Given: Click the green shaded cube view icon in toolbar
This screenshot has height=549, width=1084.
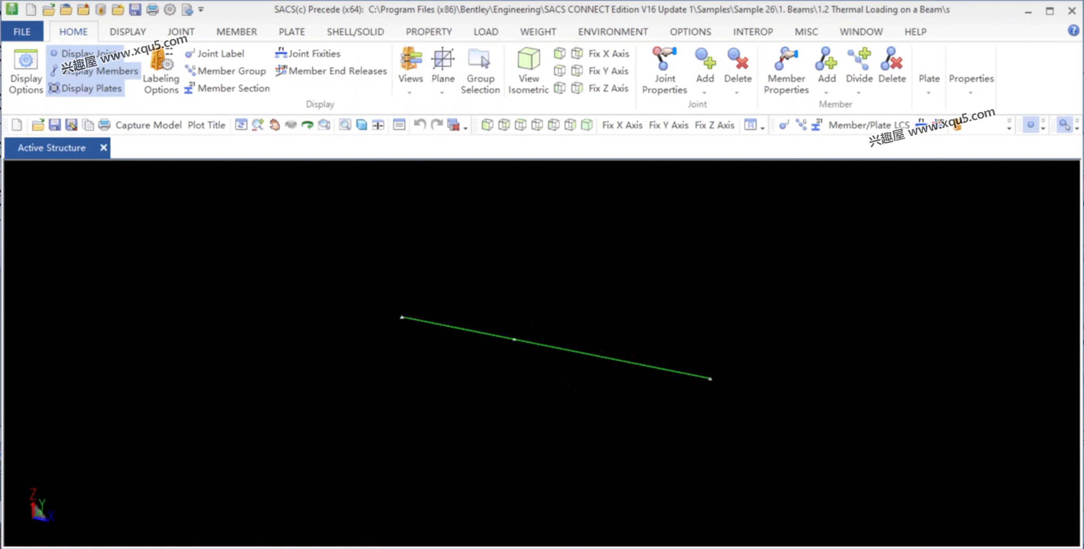Looking at the screenshot, I should pos(586,125).
